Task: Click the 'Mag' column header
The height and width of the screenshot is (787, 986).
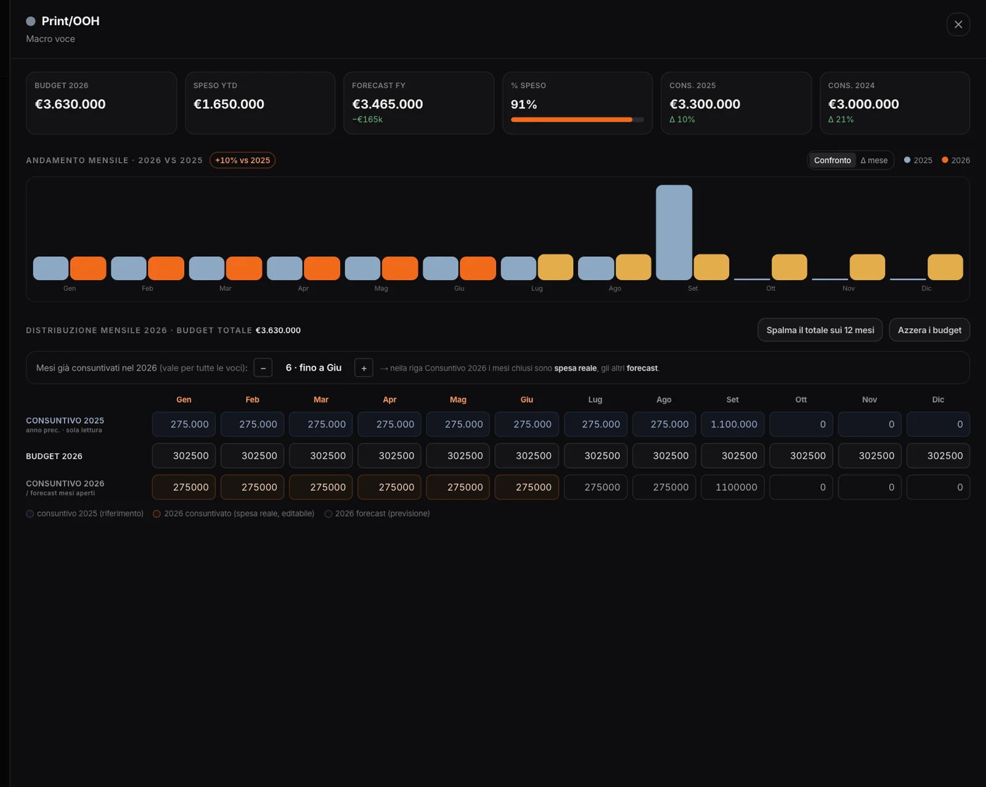Action: pos(458,400)
